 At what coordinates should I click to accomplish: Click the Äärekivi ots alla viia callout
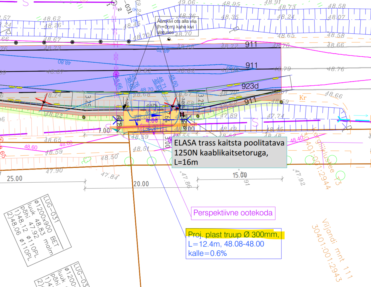click(177, 27)
